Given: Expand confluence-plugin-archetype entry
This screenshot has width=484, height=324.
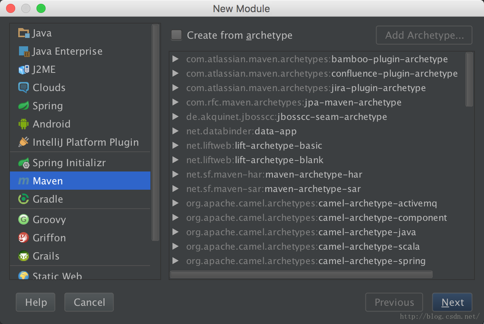Looking at the screenshot, I should coord(175,73).
